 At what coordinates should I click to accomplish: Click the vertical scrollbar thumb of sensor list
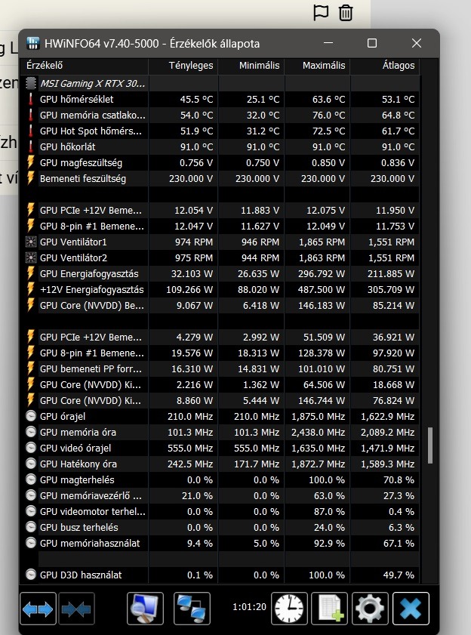430,445
